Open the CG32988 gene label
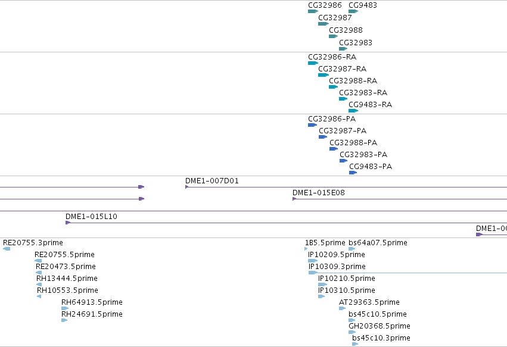The image size is (507, 347). [346, 30]
